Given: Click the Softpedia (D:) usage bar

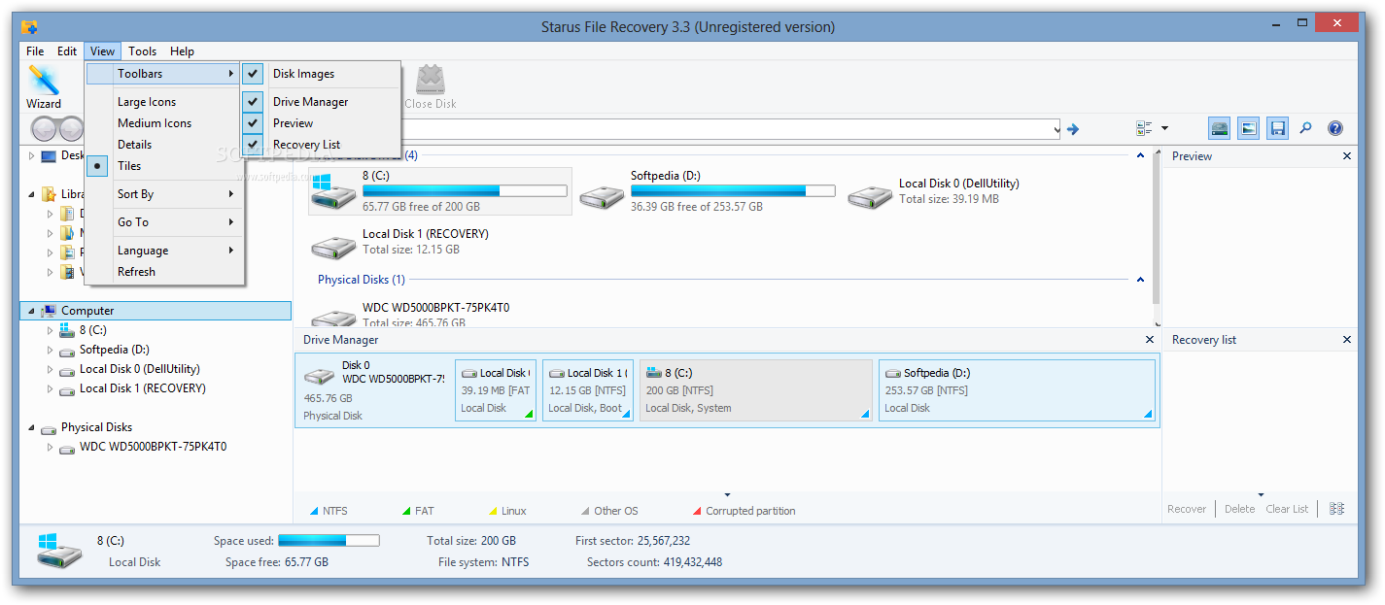Looking at the screenshot, I should (x=733, y=191).
